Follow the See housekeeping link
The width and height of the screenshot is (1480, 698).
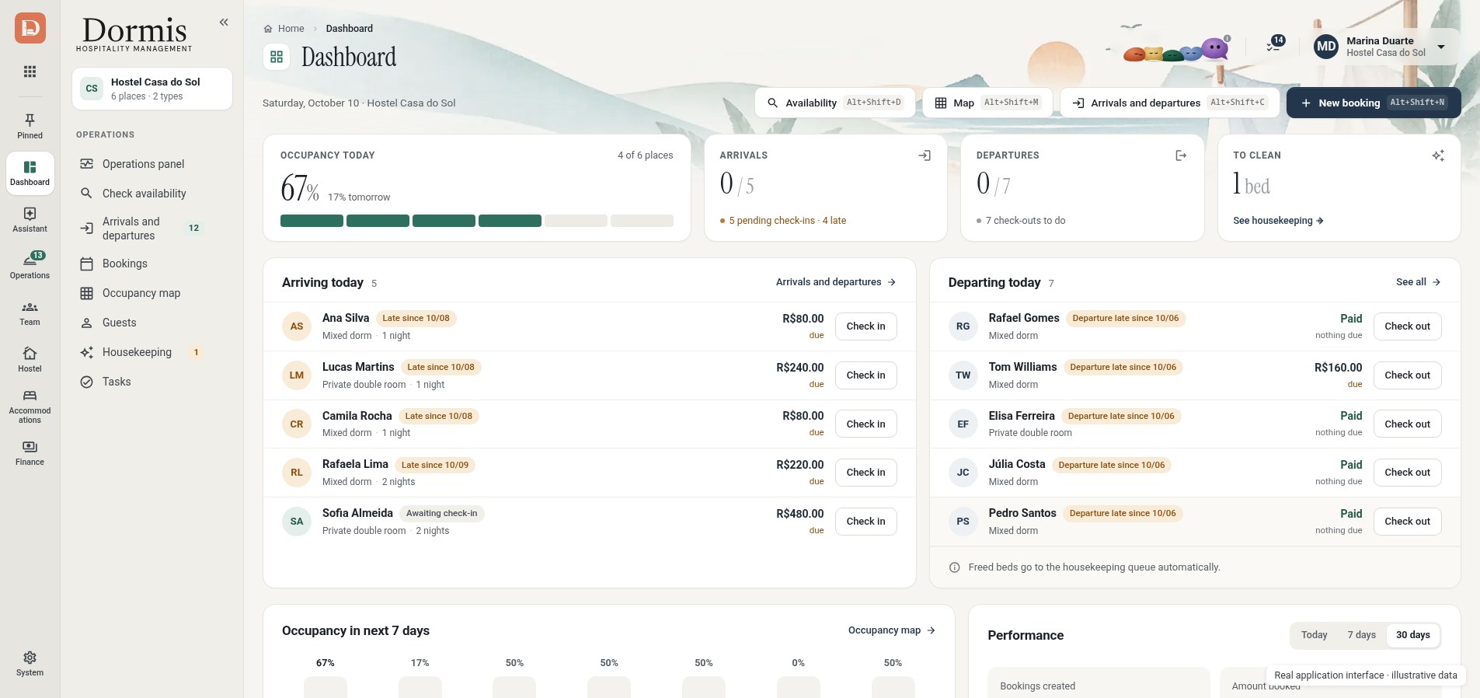tap(1278, 221)
